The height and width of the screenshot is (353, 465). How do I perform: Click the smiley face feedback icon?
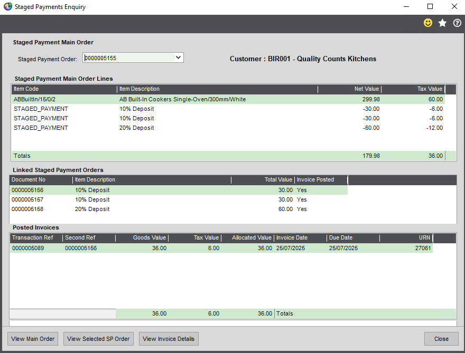pyautogui.click(x=428, y=23)
